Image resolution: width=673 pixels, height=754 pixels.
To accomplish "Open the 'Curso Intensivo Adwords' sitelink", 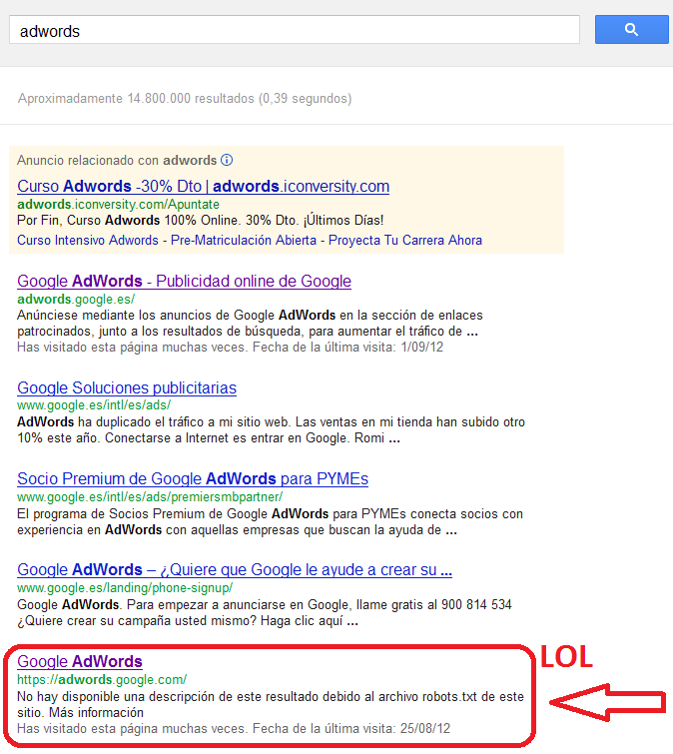I will [x=88, y=240].
